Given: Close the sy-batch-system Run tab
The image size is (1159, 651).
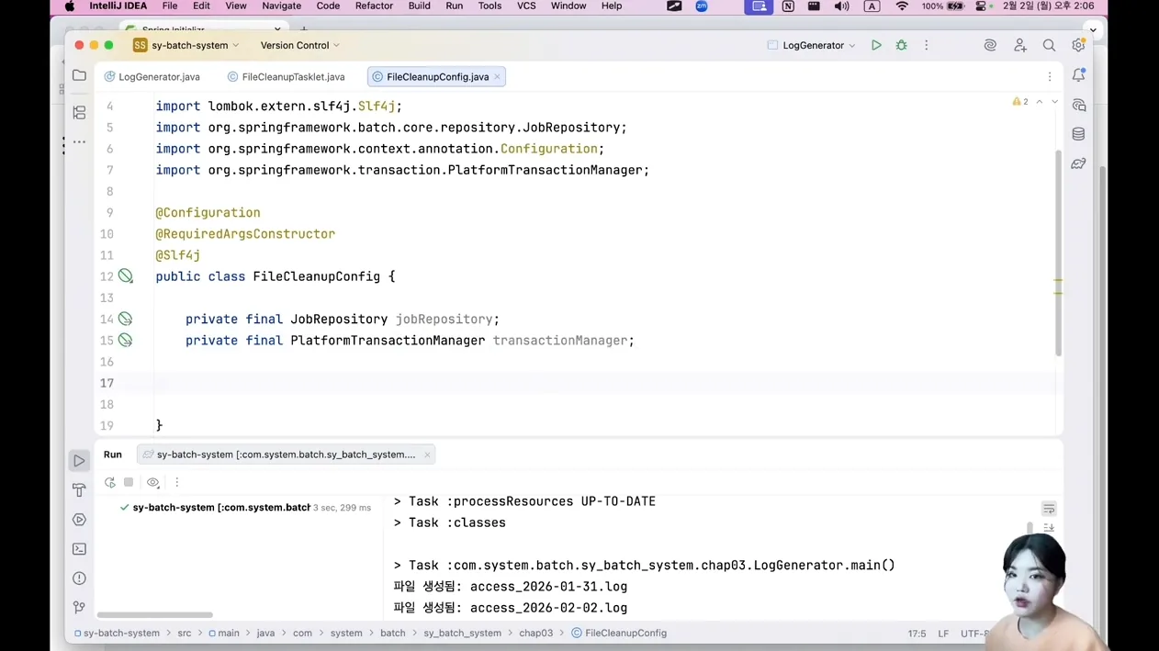Looking at the screenshot, I should click(x=427, y=455).
